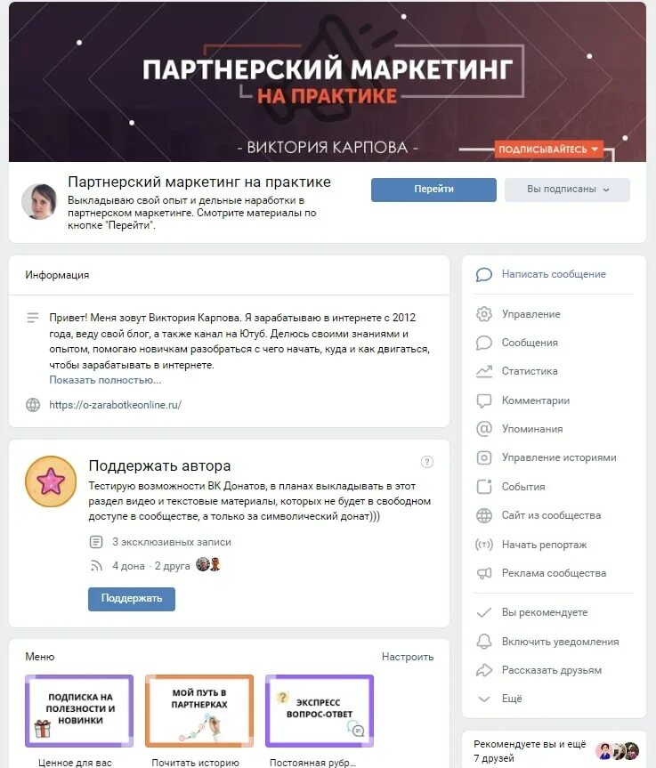Open Управление историями icon

(x=484, y=457)
